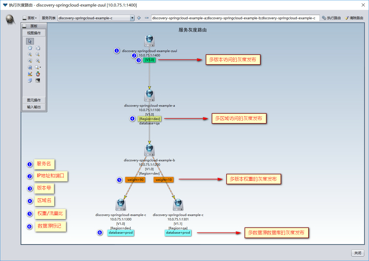The image size is (369, 261).
Task: Click the zoom out magnifier icon
Action: (x=38, y=54)
